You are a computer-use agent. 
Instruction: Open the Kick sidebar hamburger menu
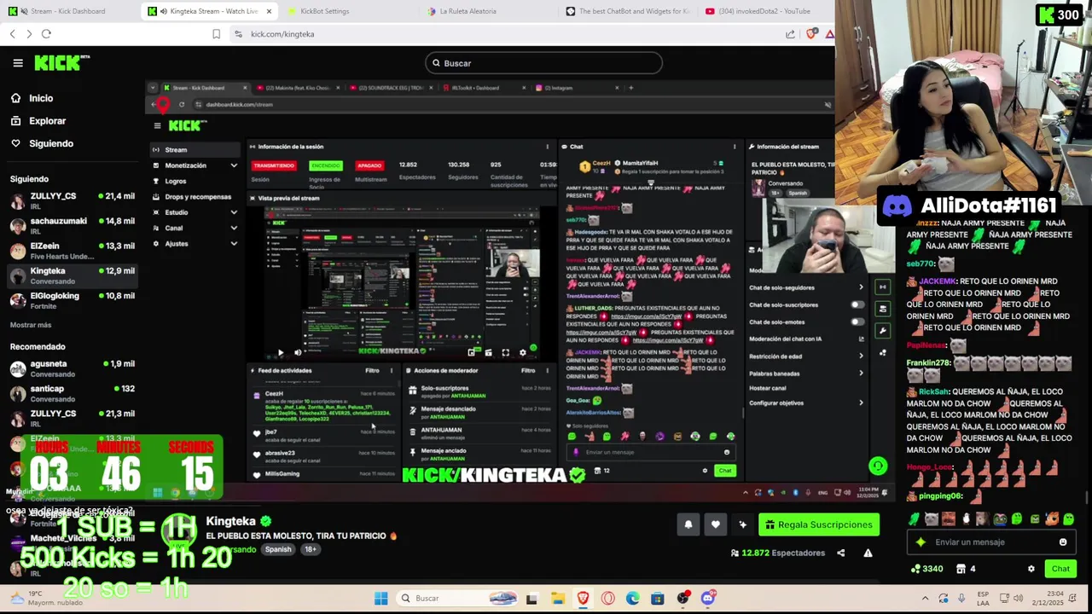click(x=18, y=62)
